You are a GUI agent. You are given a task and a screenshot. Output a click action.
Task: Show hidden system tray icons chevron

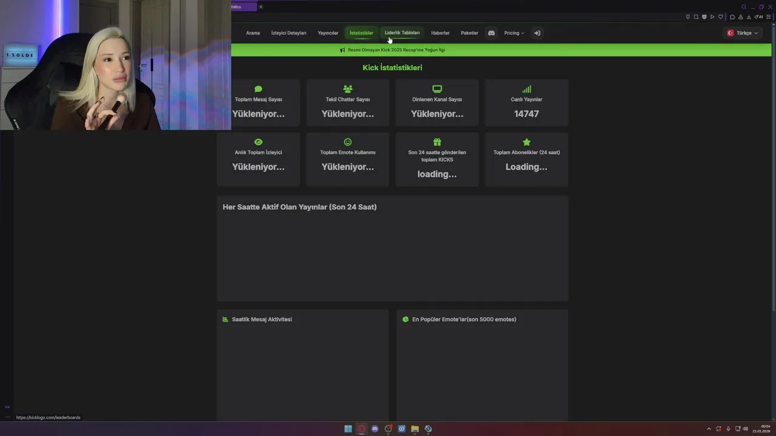tap(709, 429)
